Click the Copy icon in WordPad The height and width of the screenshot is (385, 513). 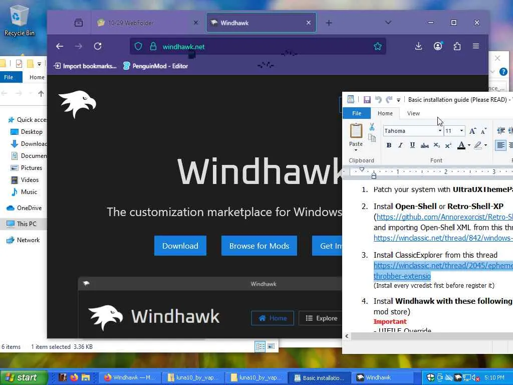coord(372,138)
